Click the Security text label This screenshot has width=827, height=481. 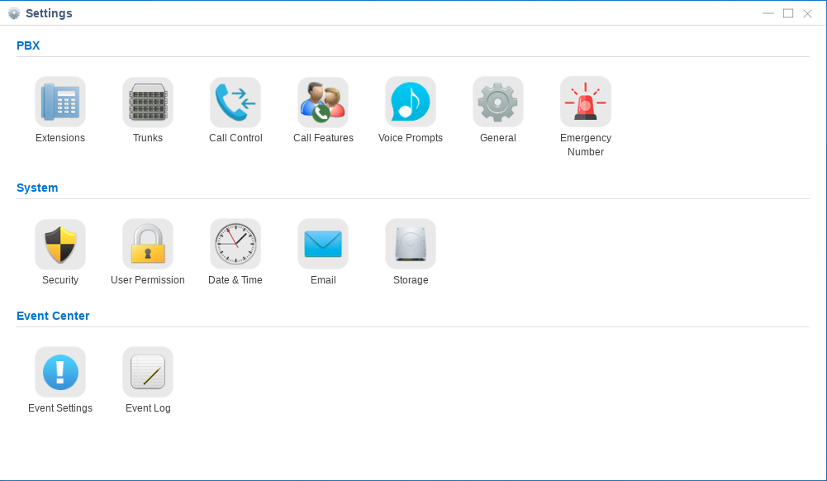pos(60,280)
